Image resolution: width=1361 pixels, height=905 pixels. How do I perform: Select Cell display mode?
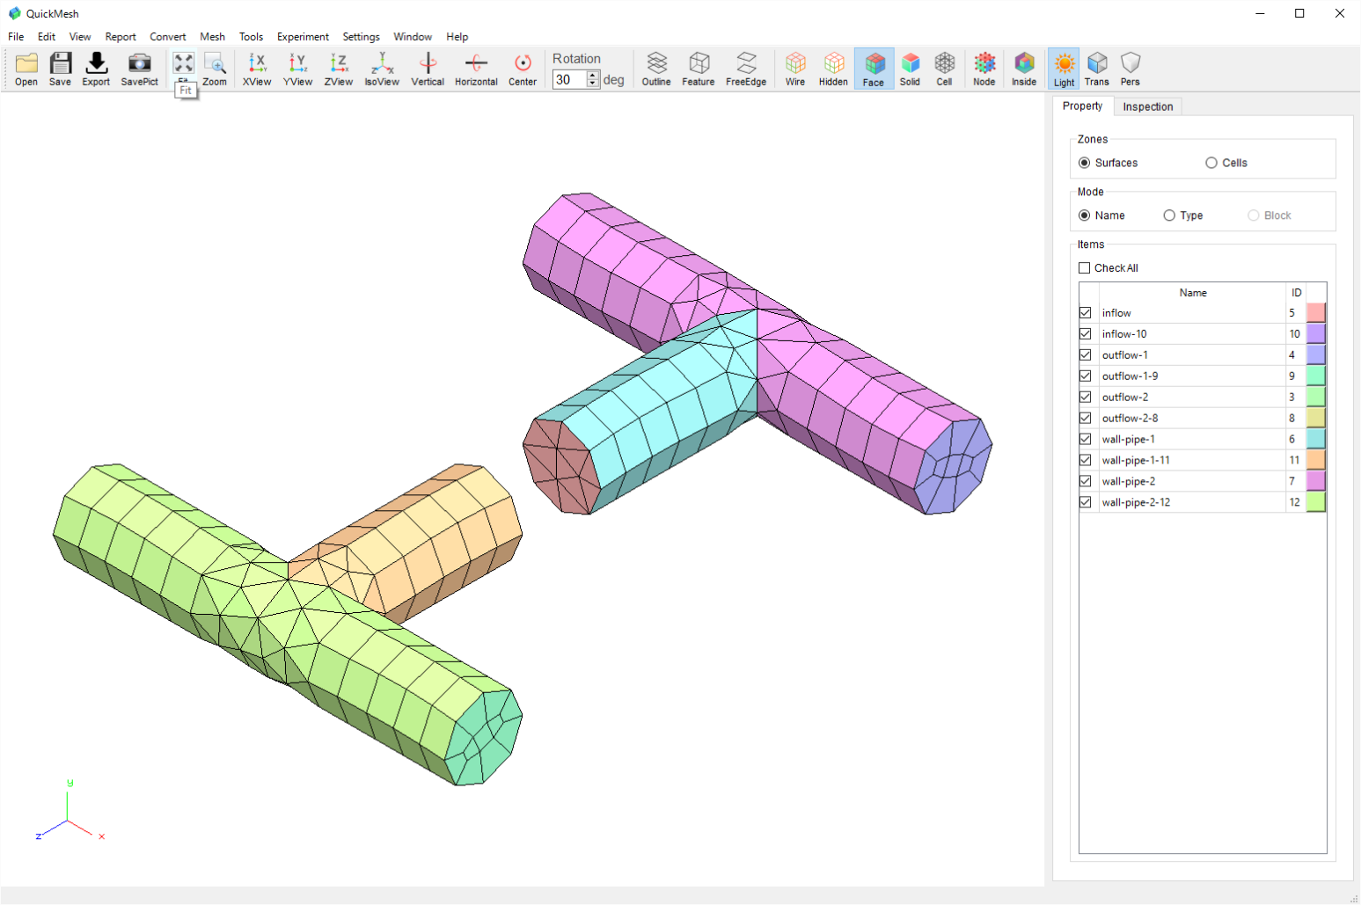coord(944,69)
